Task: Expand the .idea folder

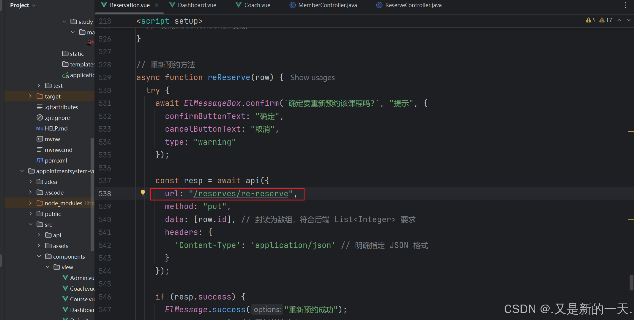Action: (31, 182)
